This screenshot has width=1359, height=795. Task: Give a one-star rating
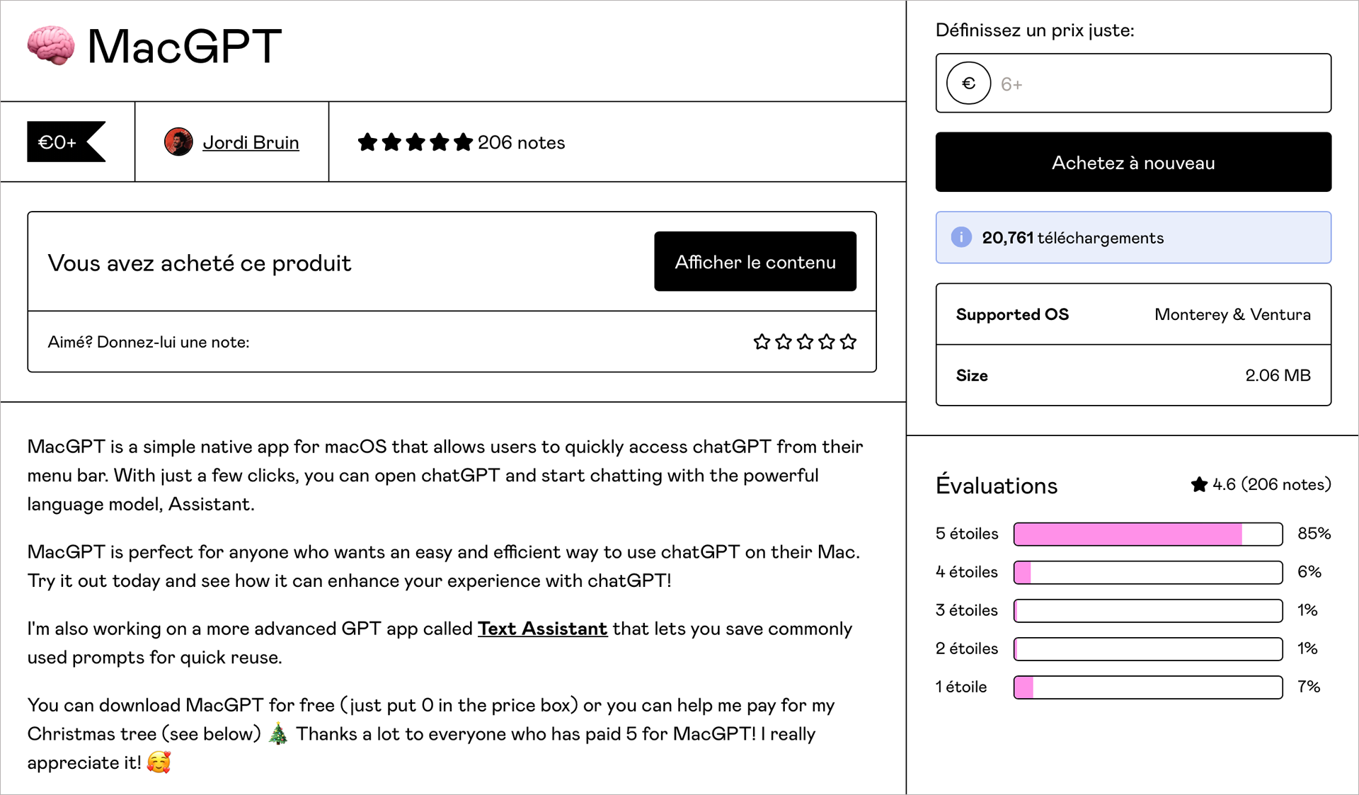[x=762, y=342]
